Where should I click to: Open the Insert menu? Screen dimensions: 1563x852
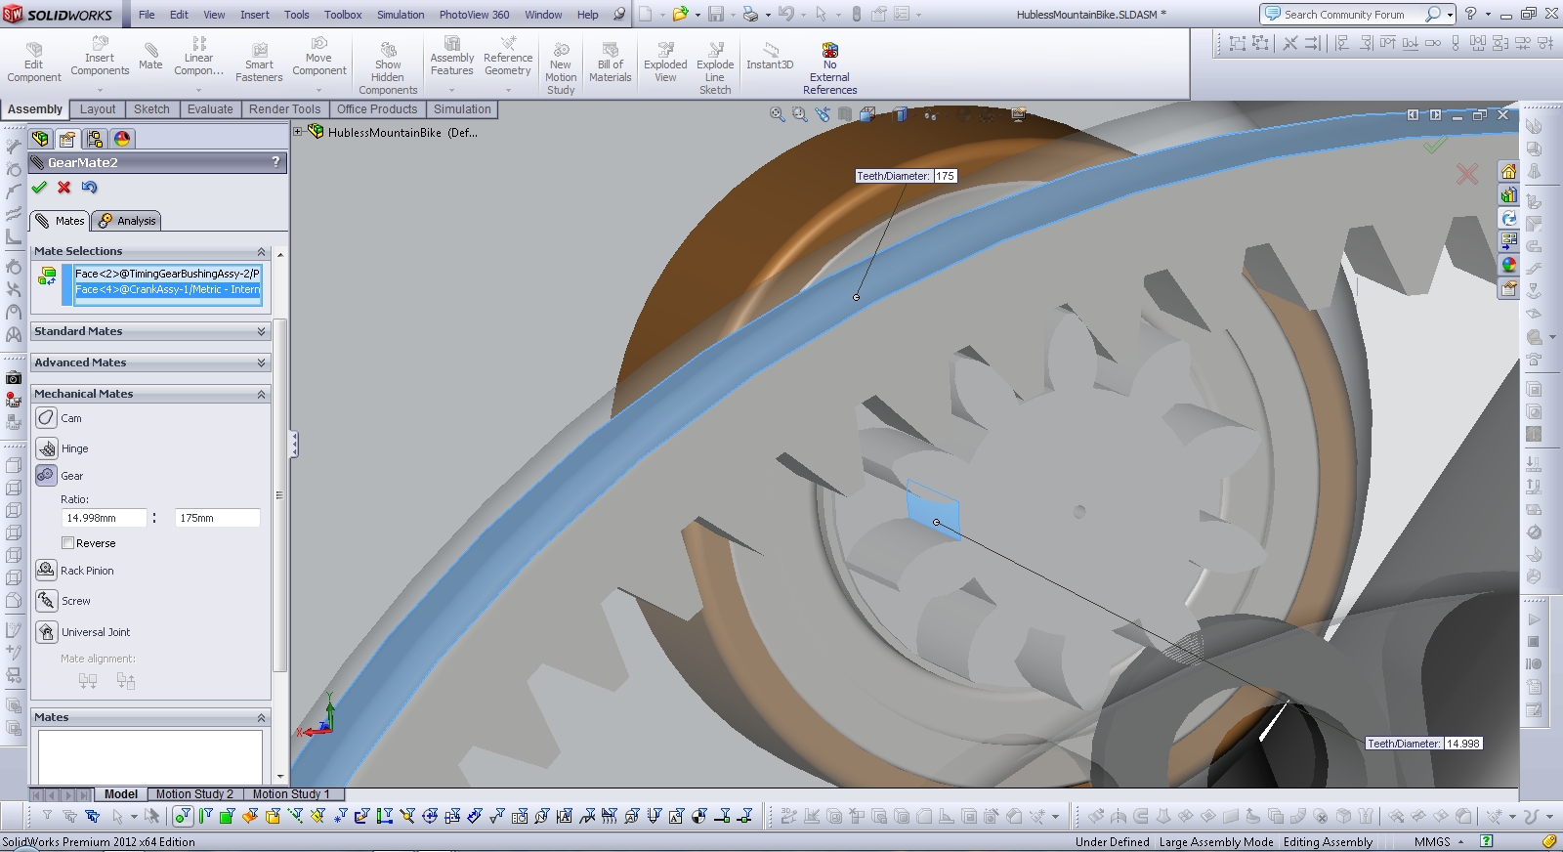[x=255, y=15]
